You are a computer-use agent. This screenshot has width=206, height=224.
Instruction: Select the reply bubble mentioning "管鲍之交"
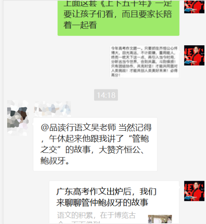coord(95,144)
